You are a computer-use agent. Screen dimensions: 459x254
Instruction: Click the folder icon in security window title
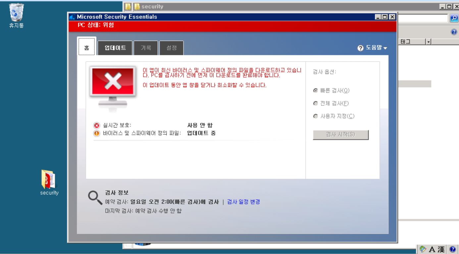(137, 7)
